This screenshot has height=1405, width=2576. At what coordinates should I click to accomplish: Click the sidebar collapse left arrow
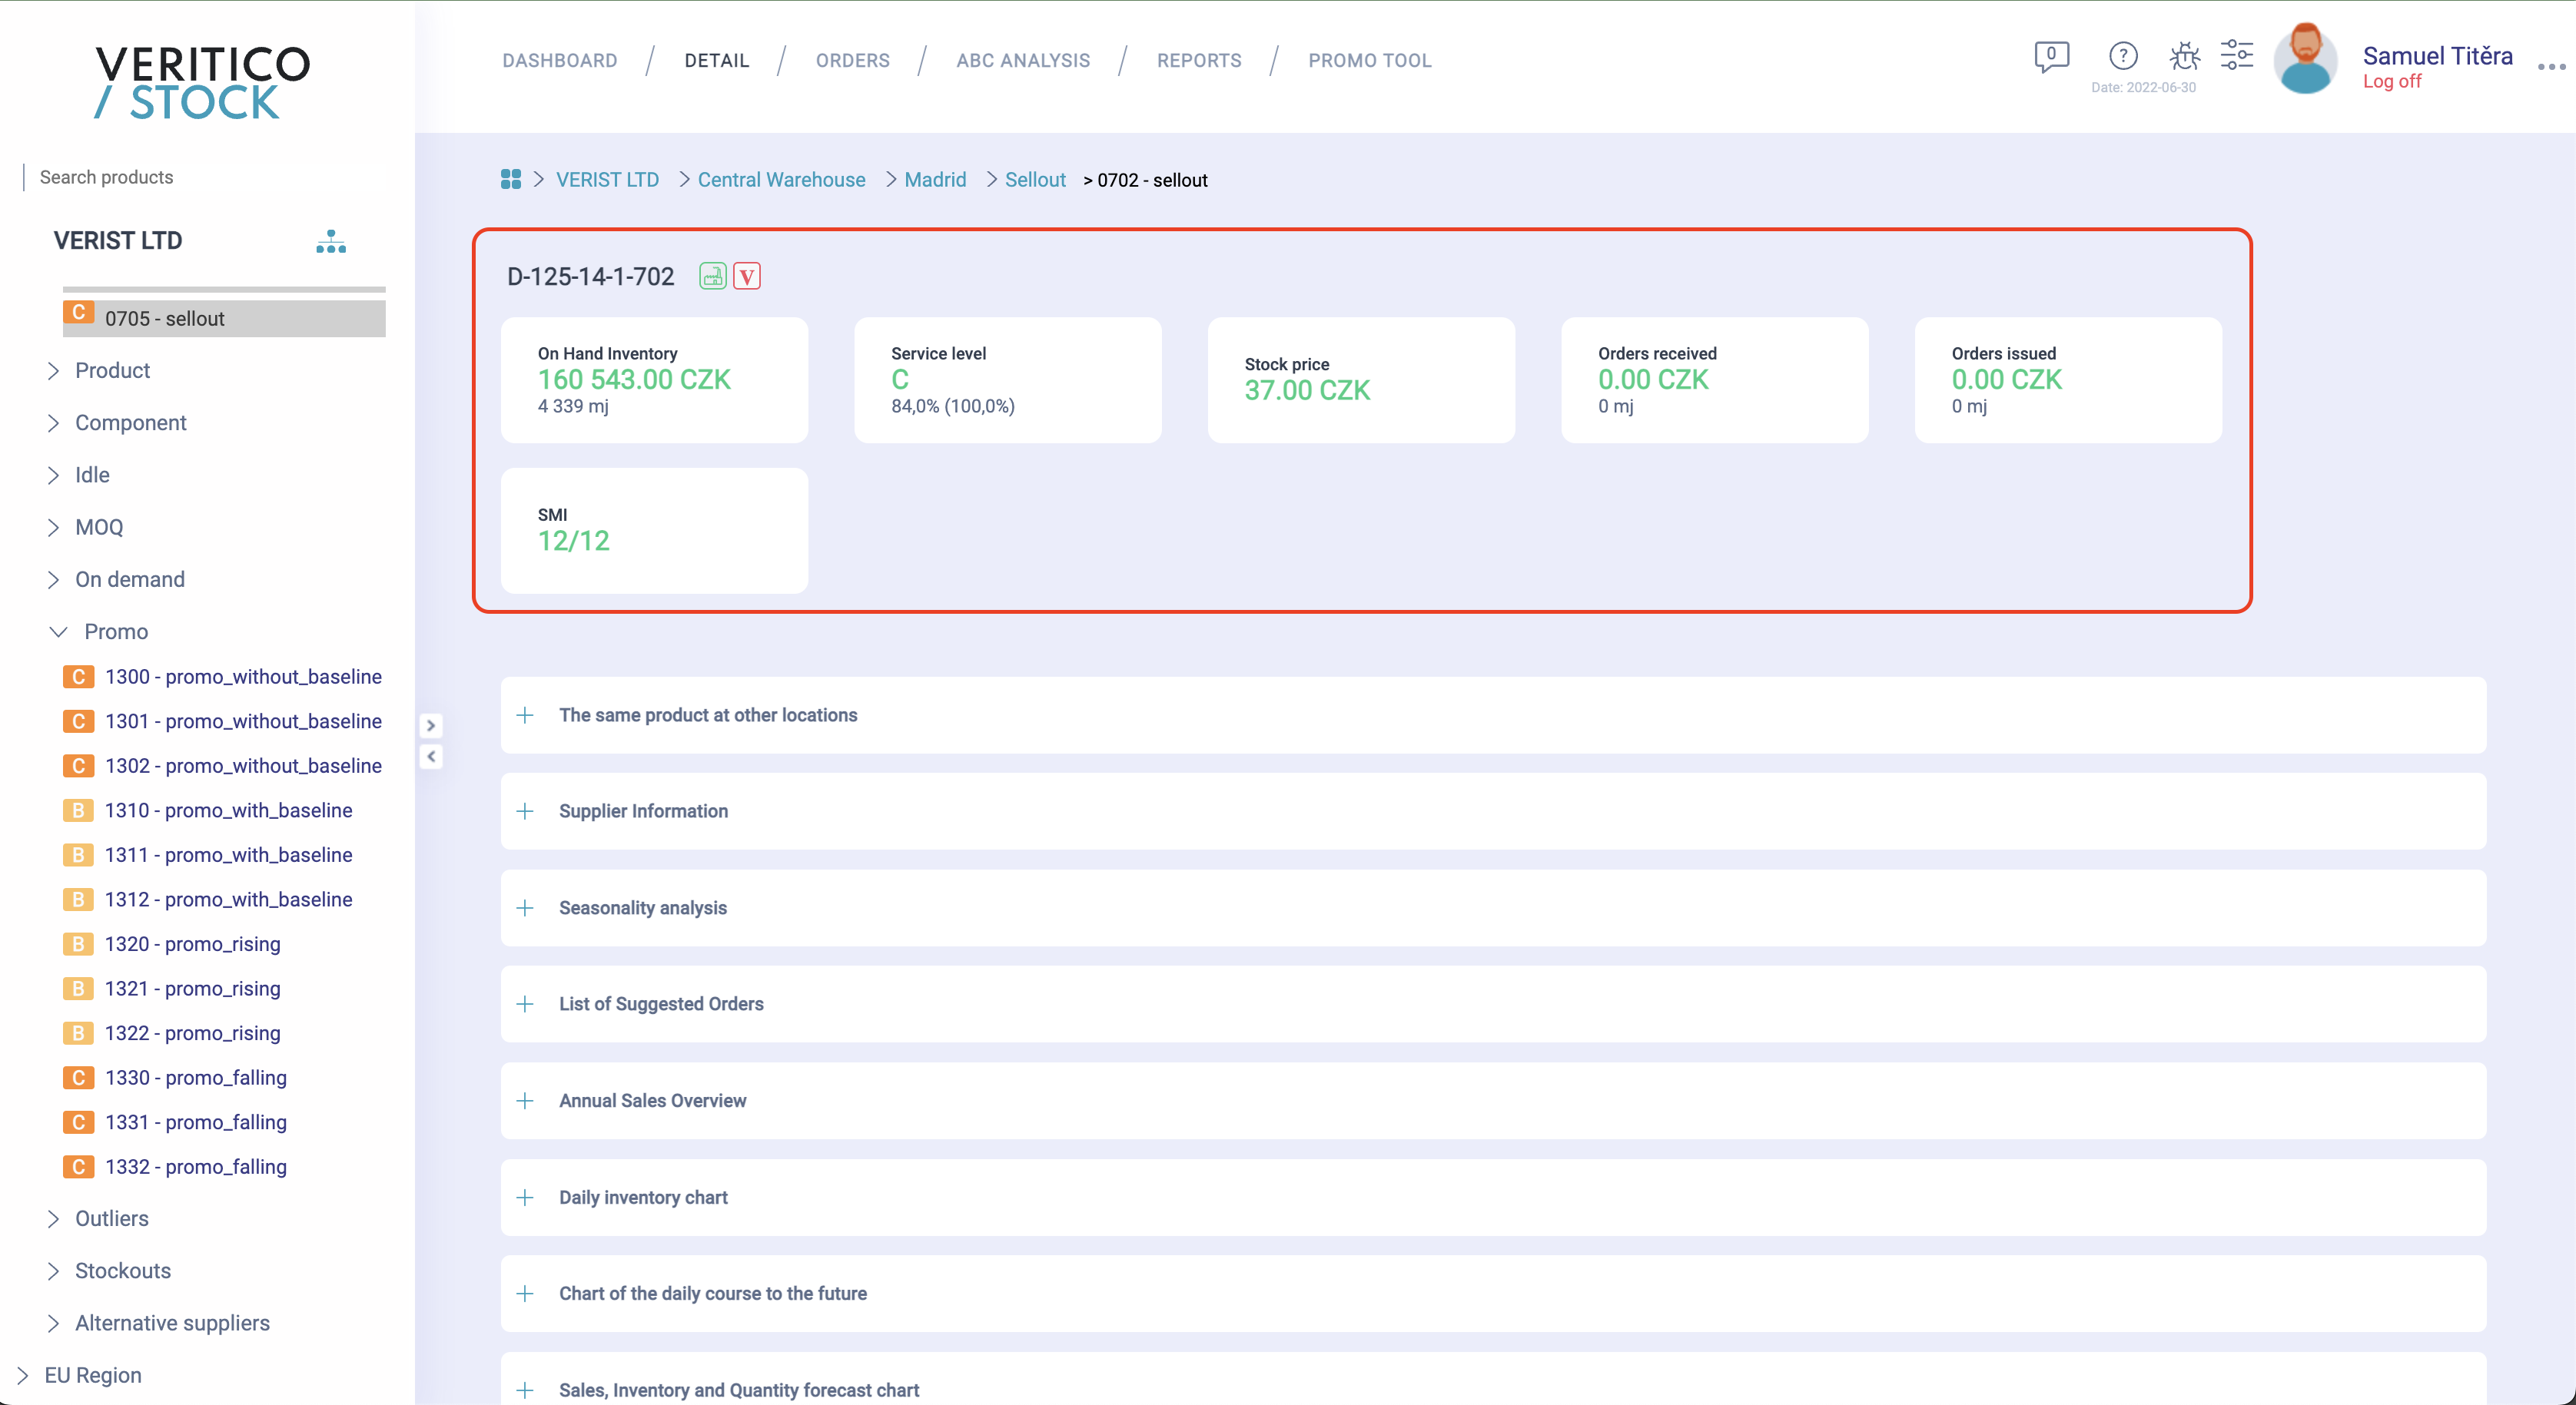point(431,757)
